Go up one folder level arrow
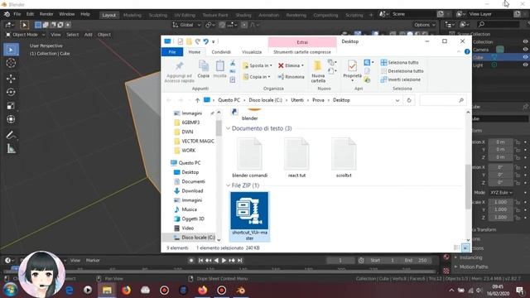The width and height of the screenshot is (530, 298). coord(197,100)
